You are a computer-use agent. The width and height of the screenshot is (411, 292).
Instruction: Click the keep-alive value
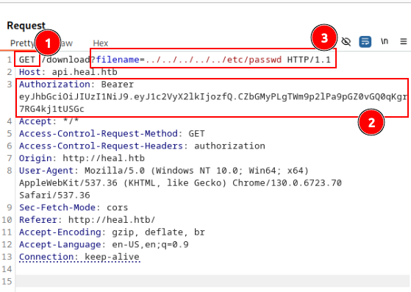[x=112, y=257]
